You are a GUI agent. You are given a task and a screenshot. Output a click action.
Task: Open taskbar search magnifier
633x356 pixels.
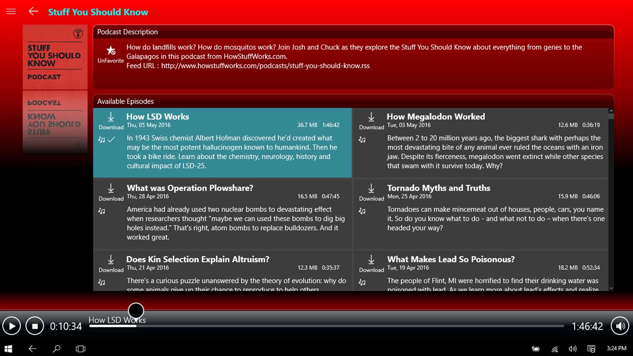(x=56, y=349)
